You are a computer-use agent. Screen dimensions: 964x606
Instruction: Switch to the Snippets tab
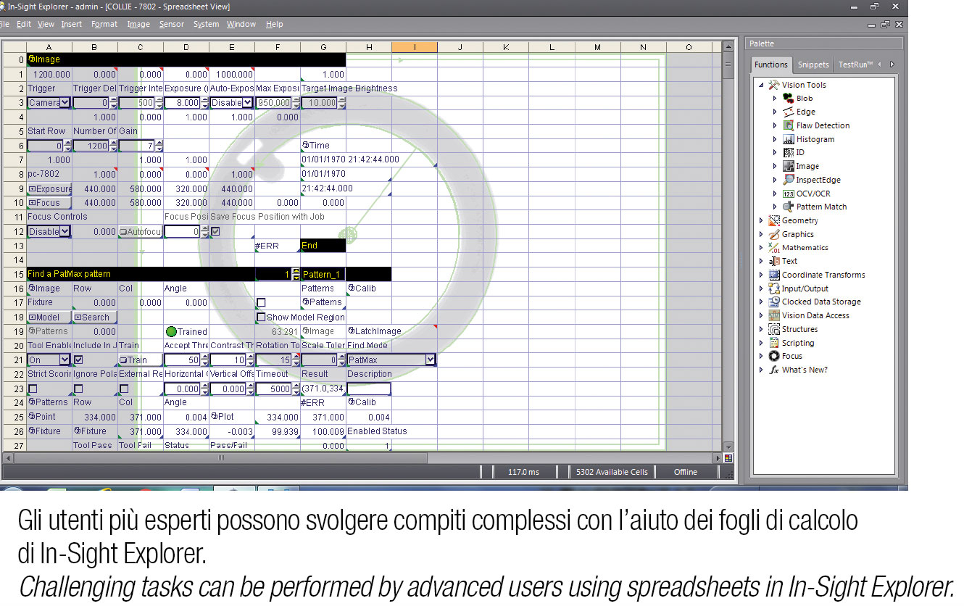click(813, 65)
